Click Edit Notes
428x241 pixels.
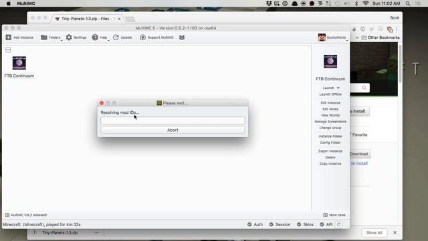[330, 109]
